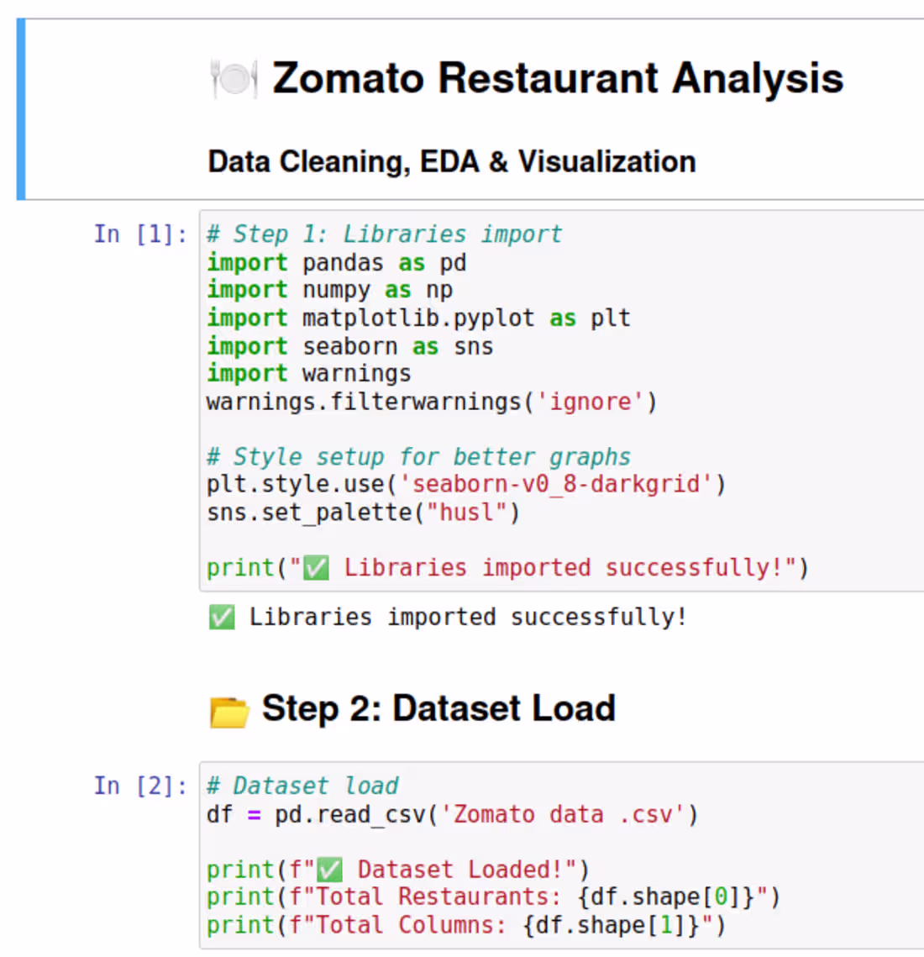Click the warnings.filterwarnings('ignore') line
The height and width of the screenshot is (957, 924).
[428, 402]
